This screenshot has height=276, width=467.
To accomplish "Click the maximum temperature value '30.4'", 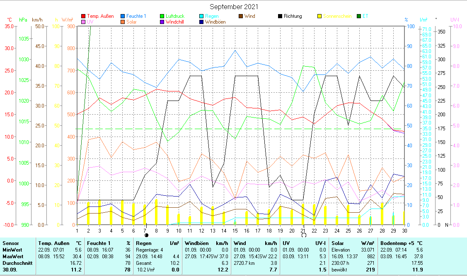I will click(x=77, y=257).
